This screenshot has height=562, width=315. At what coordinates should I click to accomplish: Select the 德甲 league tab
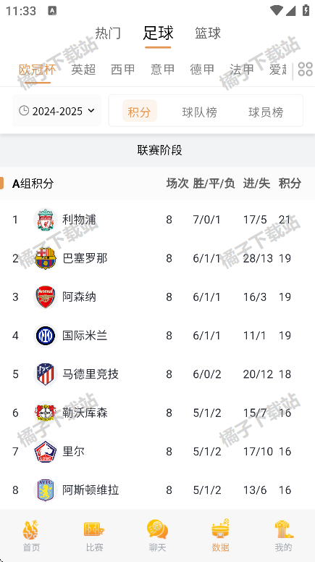202,69
